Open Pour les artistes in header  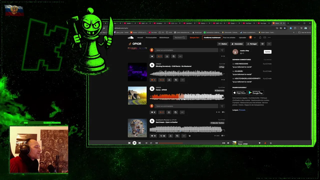[x=229, y=37]
